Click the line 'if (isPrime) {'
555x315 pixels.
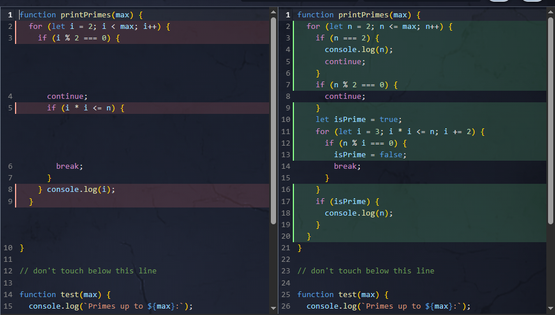coord(348,202)
